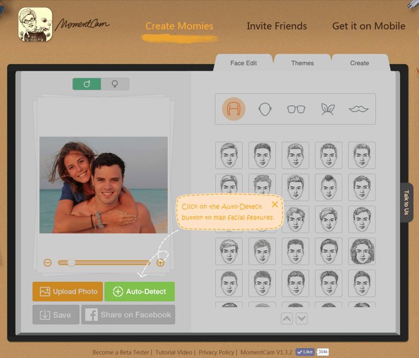
Task: Choose the long curly hairstyle
Action: 362,252
